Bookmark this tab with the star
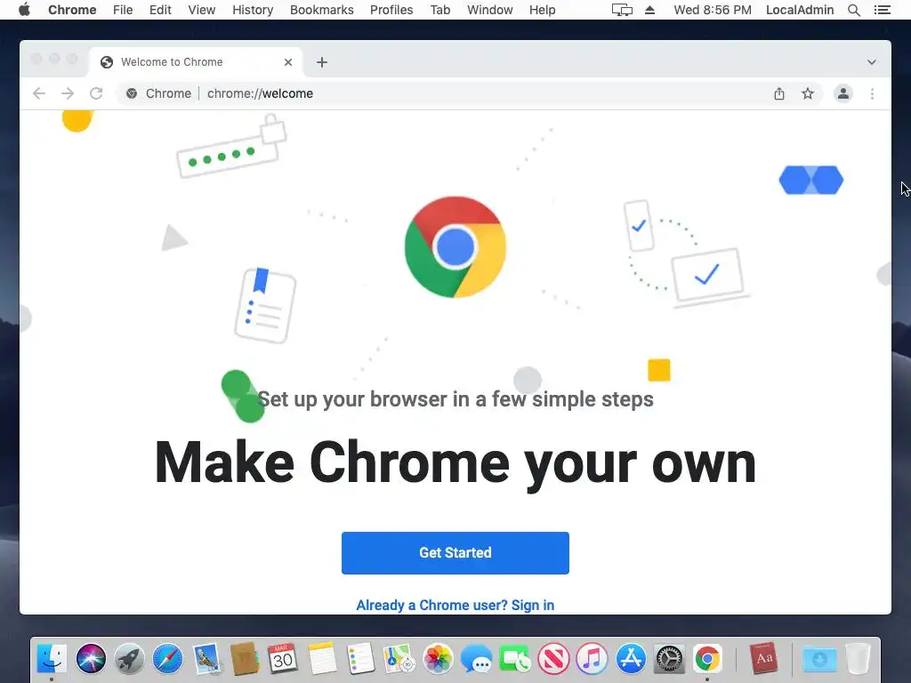 808,93
